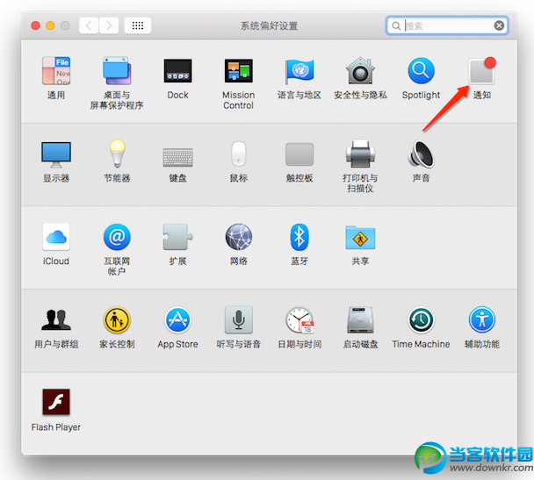Click the forward navigation arrow

pyautogui.click(x=109, y=25)
